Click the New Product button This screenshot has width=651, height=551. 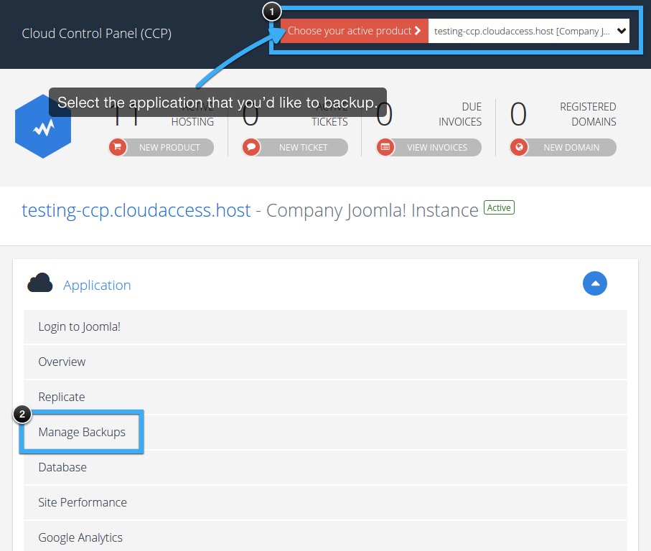click(x=161, y=147)
